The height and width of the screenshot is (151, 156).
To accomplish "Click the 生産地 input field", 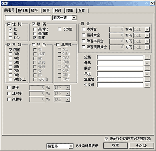I will tap(120, 79).
